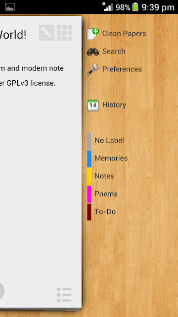The width and height of the screenshot is (178, 317).
Task: Tap the list view icon at the bottom of the note
Action: [x=64, y=295]
